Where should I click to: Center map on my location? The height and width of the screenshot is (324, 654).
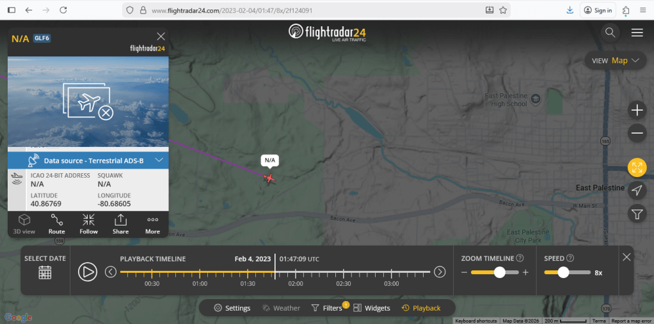tap(637, 190)
